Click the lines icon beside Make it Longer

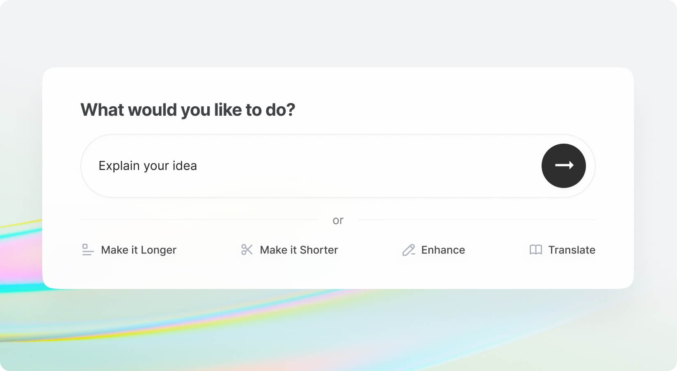(88, 250)
